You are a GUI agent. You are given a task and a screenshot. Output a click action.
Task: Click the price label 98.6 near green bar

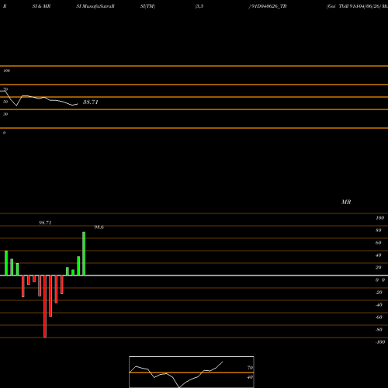tap(99, 227)
